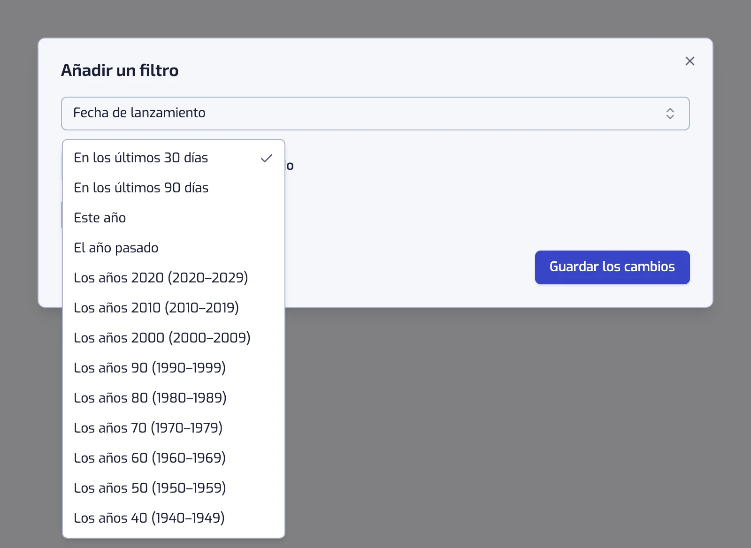This screenshot has width=751, height=548.
Task: Pick Los años 50 (1950–1959)
Action: [x=174, y=488]
